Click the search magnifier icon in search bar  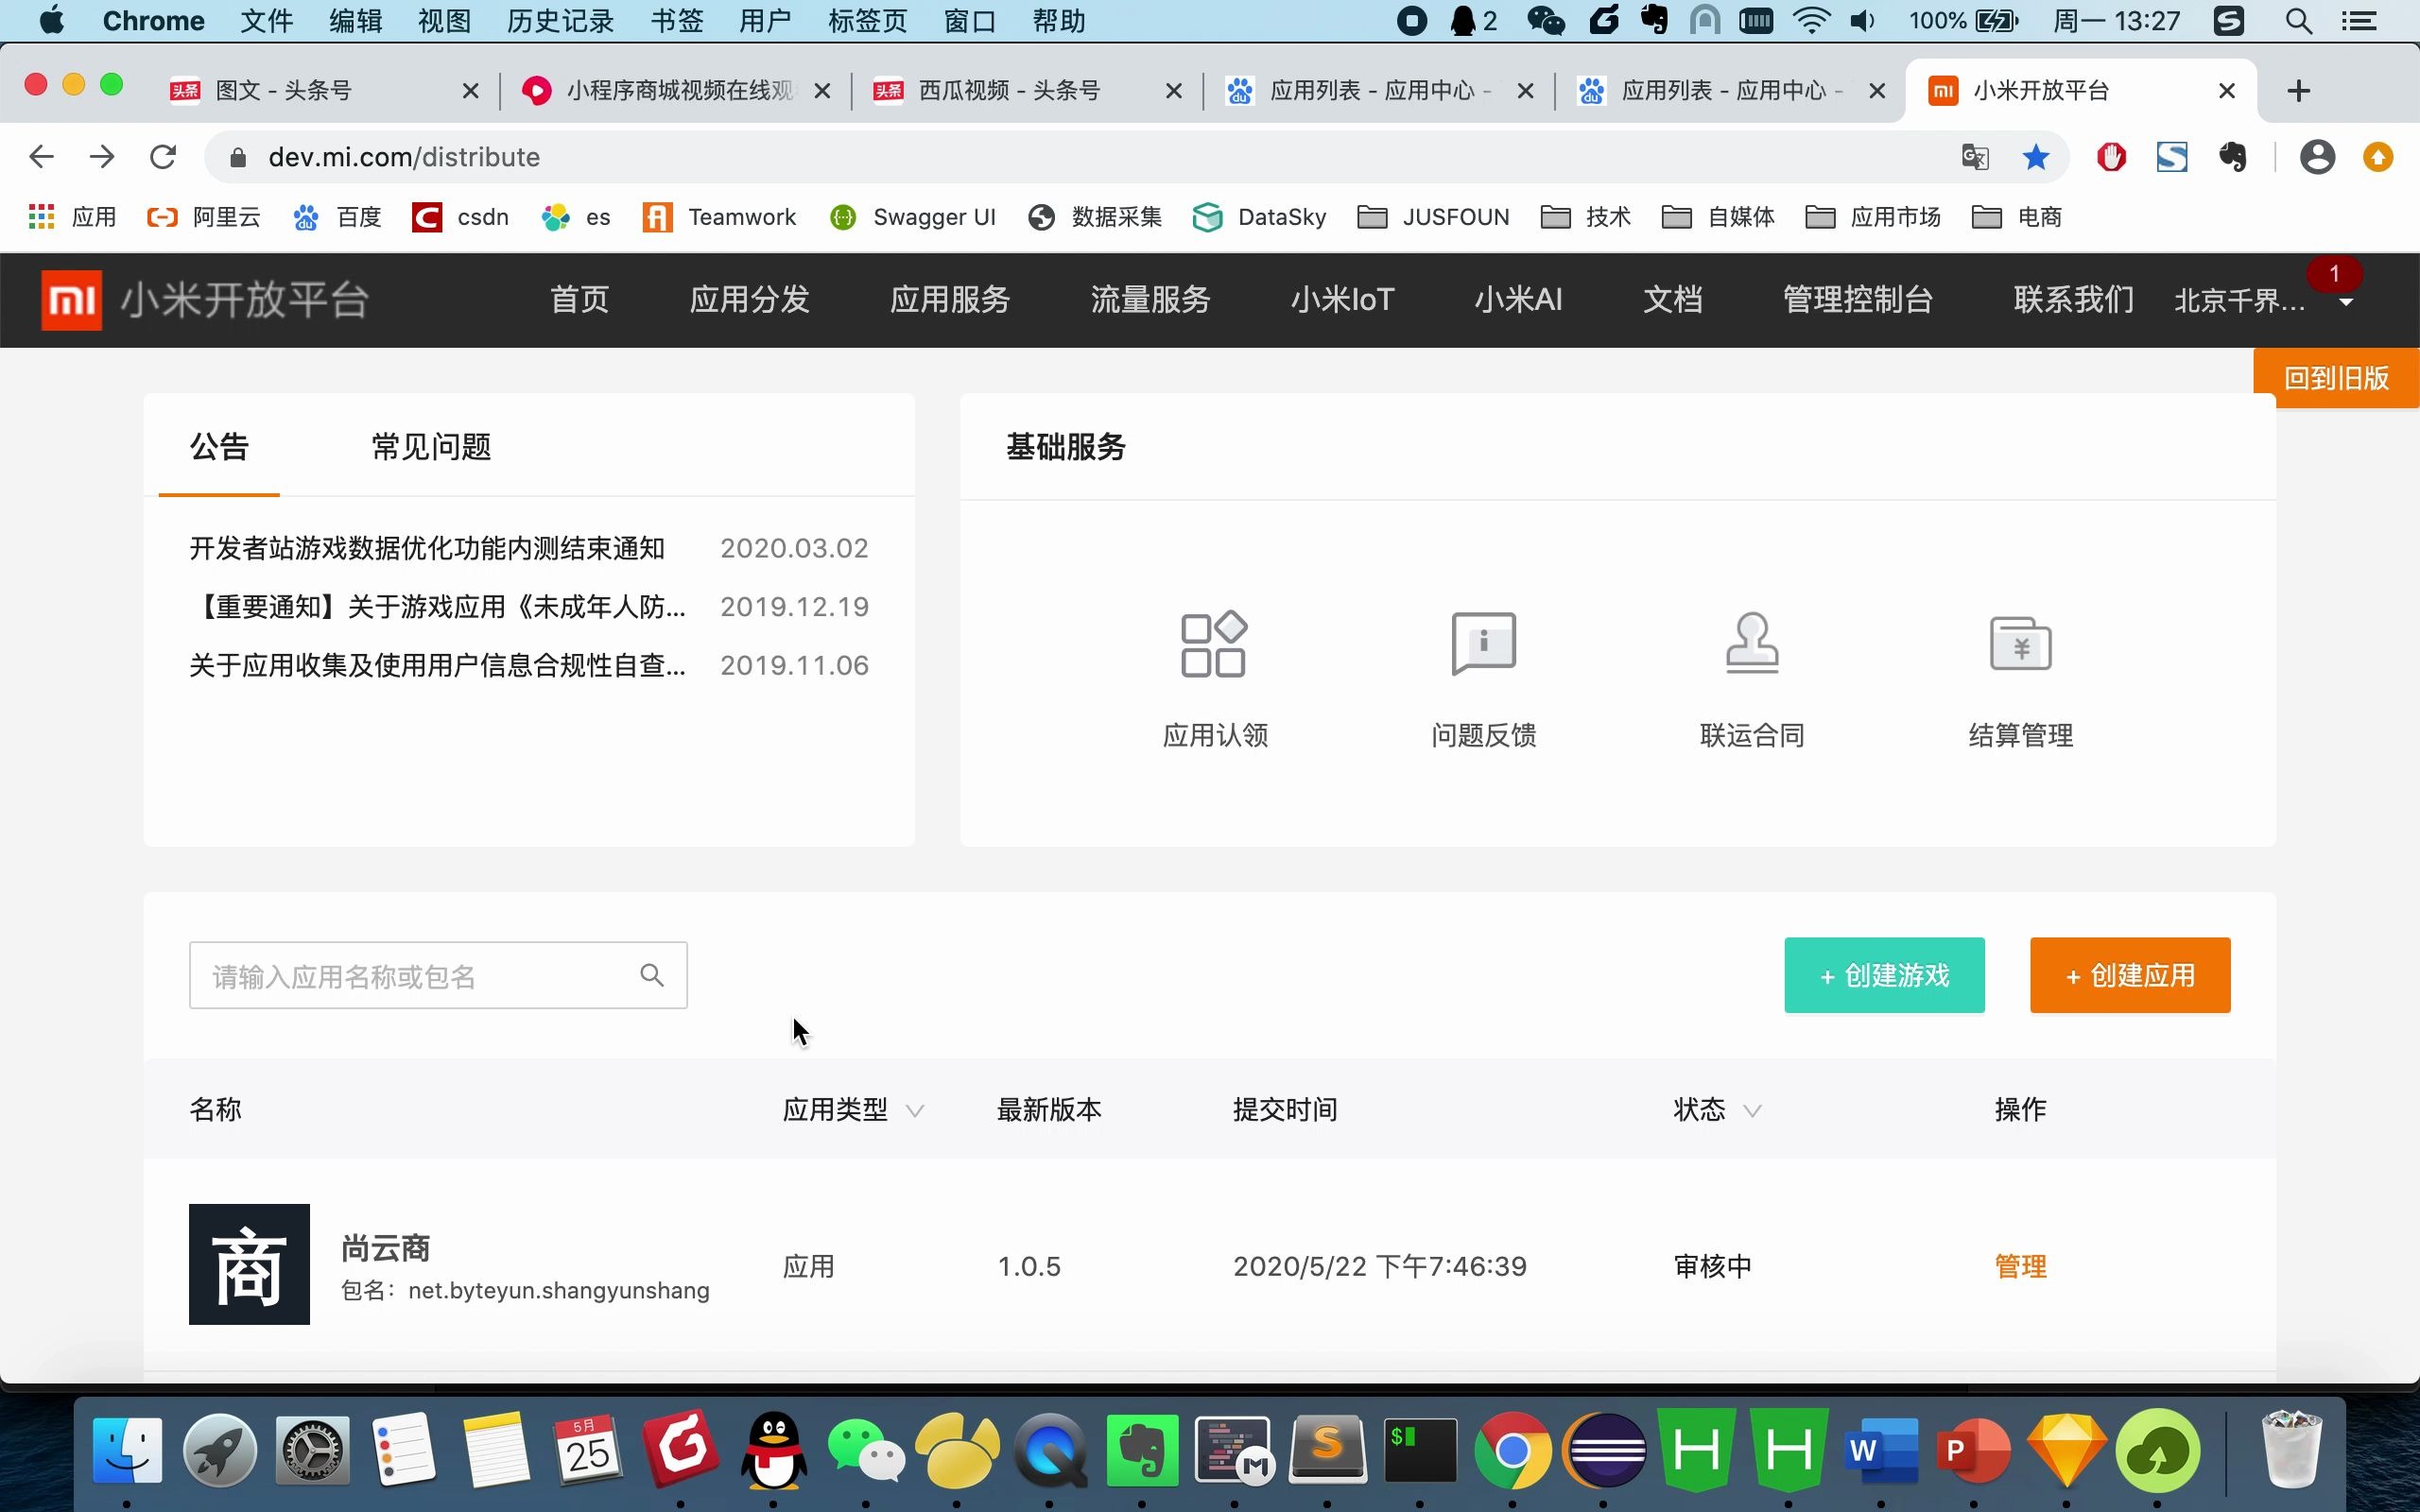click(x=653, y=973)
